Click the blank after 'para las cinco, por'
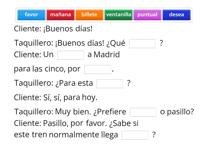The width and height of the screenshot is (208, 156). tap(97, 69)
